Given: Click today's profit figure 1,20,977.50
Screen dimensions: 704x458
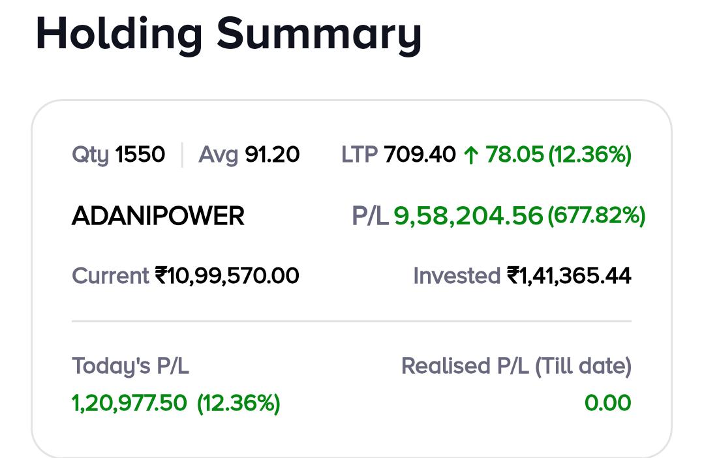Looking at the screenshot, I should [129, 403].
